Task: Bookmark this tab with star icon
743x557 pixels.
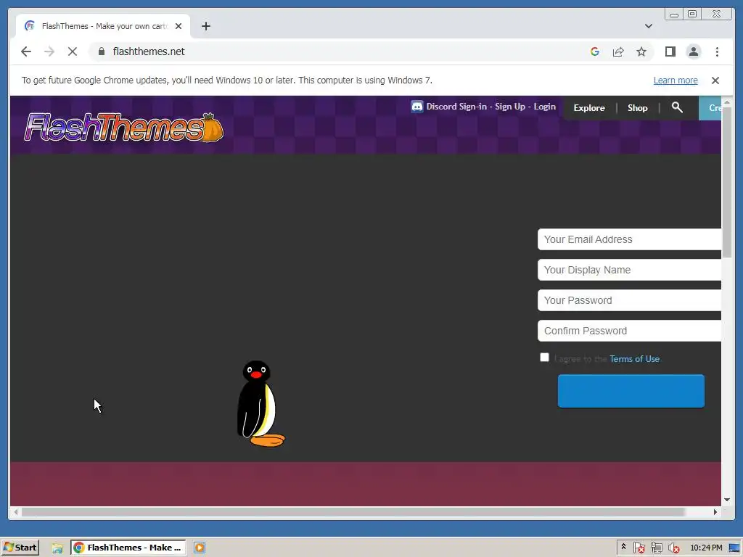Action: pyautogui.click(x=641, y=51)
